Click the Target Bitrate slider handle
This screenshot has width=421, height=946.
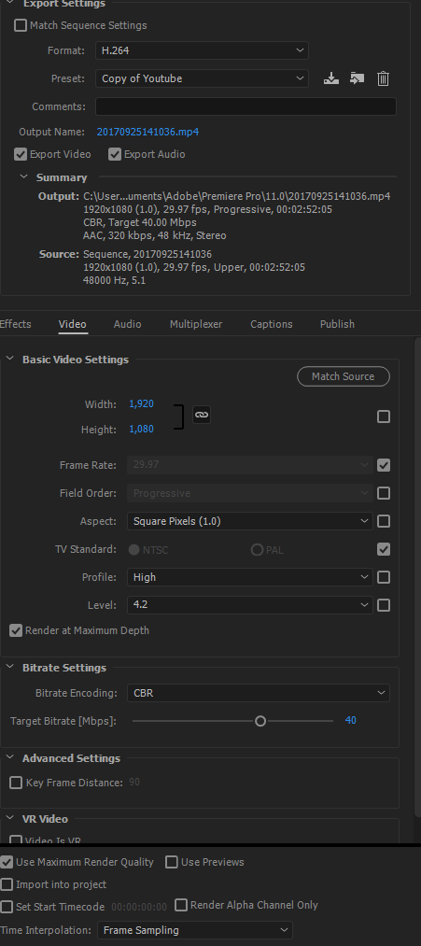point(260,721)
